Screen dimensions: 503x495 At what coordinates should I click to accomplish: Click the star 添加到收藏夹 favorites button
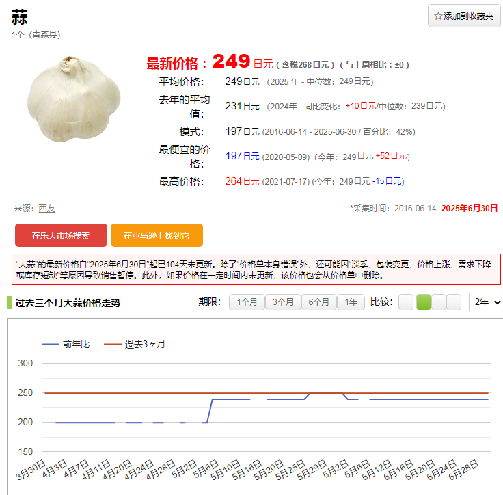[464, 16]
